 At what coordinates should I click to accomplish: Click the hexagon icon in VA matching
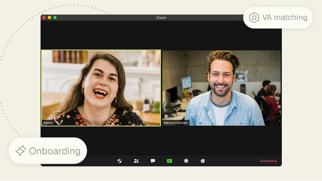pyautogui.click(x=254, y=18)
